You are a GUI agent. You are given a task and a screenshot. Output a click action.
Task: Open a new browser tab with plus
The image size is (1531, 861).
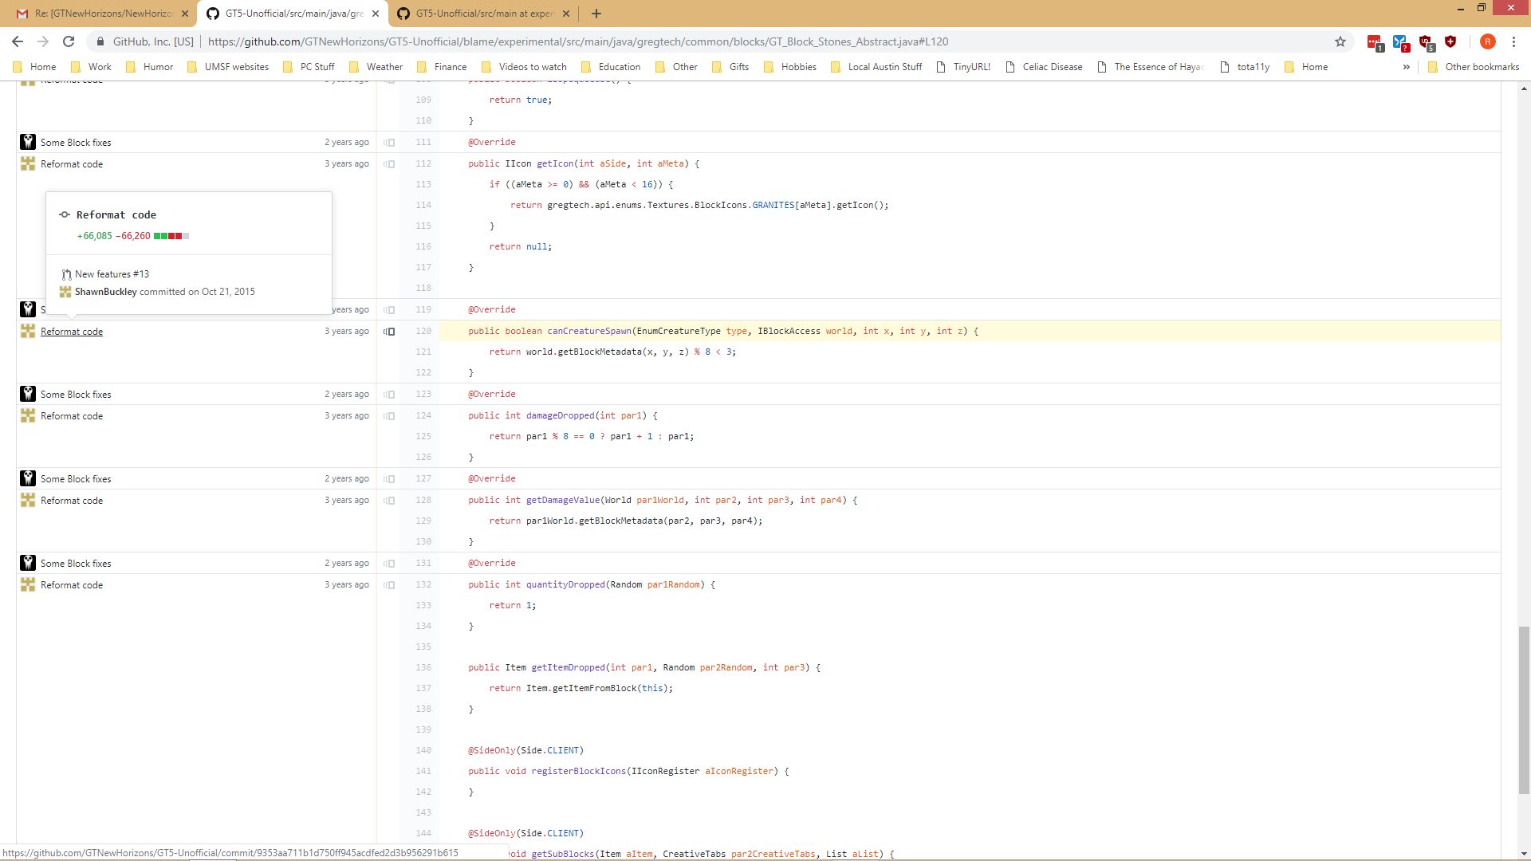[596, 14]
